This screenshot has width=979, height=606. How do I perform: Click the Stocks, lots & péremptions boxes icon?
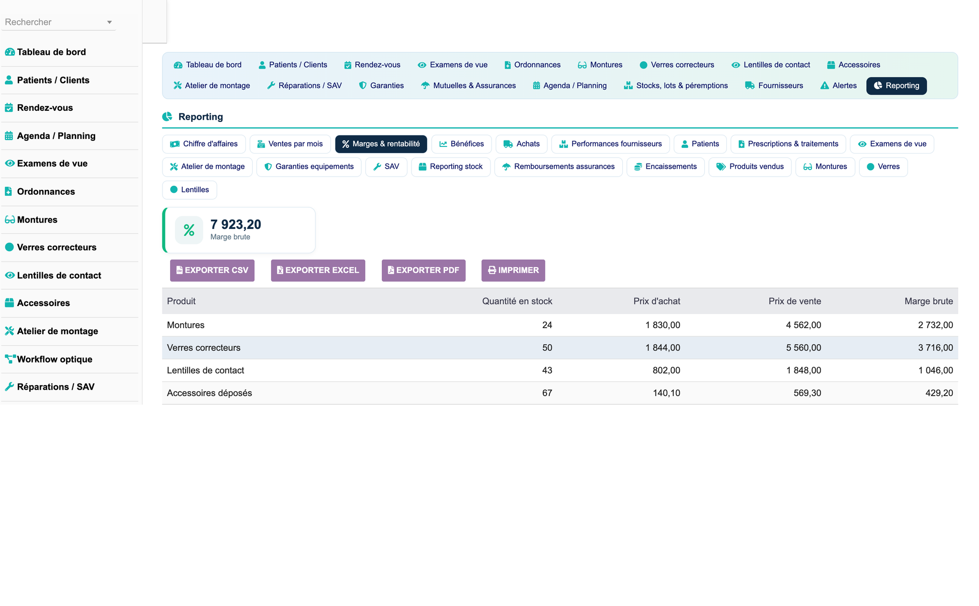[628, 86]
